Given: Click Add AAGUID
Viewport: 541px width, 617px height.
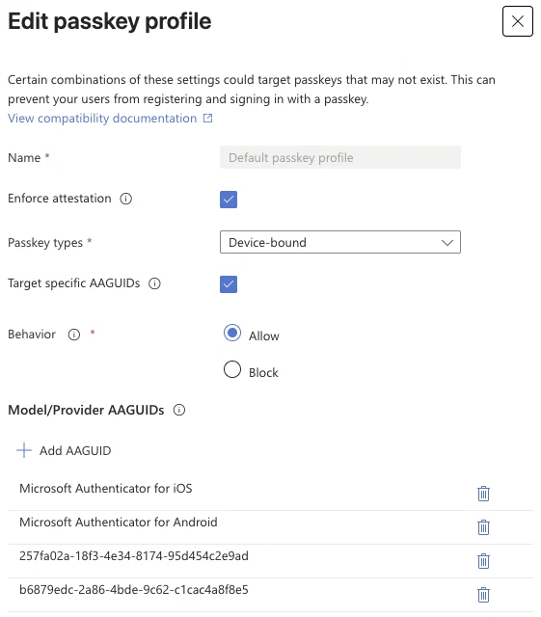Looking at the screenshot, I should coord(64,450).
